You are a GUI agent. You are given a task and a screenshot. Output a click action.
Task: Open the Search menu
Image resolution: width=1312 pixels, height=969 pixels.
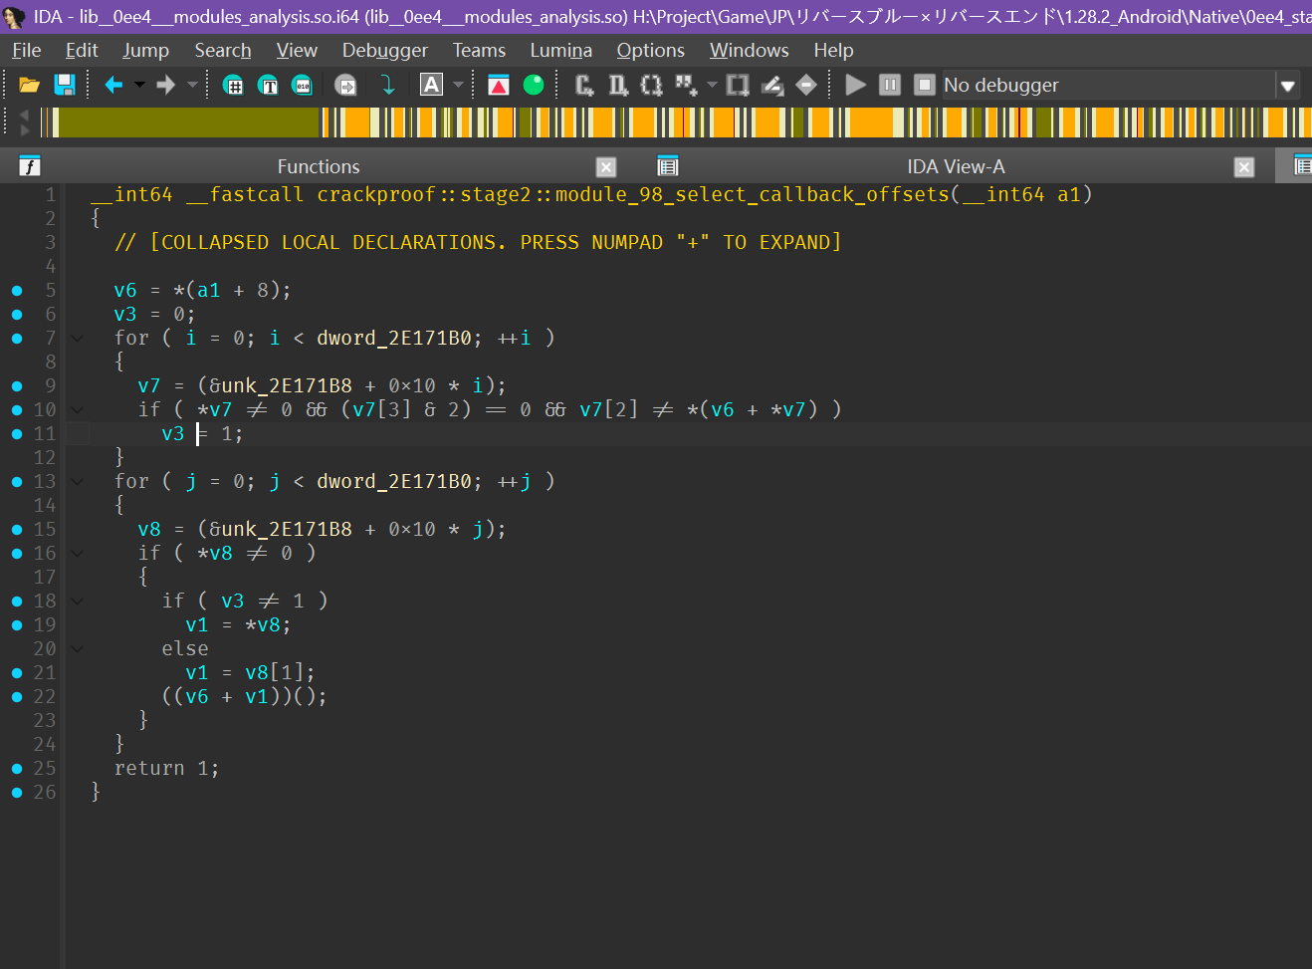[223, 51]
